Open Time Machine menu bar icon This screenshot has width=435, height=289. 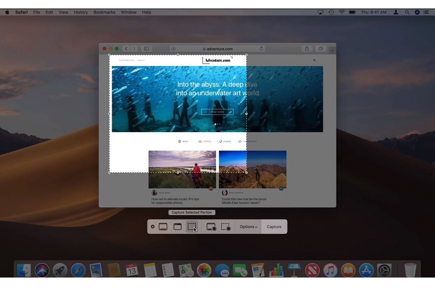(x=331, y=12)
